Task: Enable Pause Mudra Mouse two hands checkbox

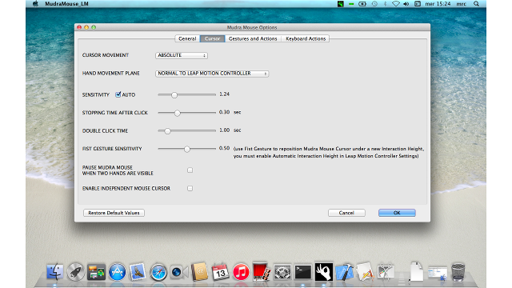Action: (190, 170)
